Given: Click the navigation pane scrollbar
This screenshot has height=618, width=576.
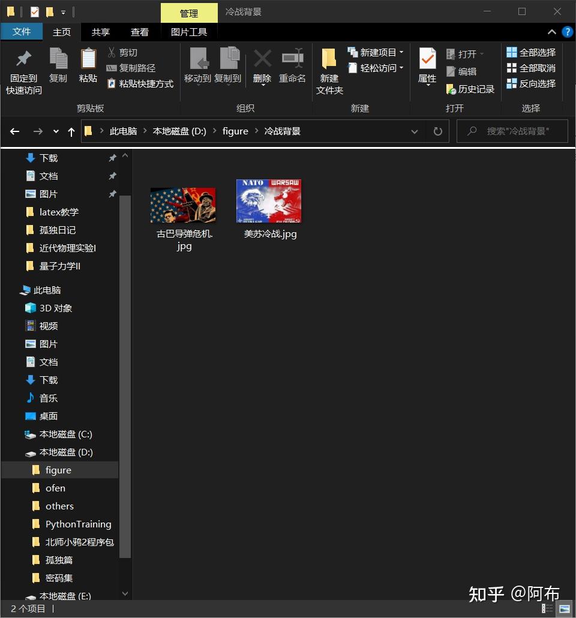Looking at the screenshot, I should click(x=125, y=376).
